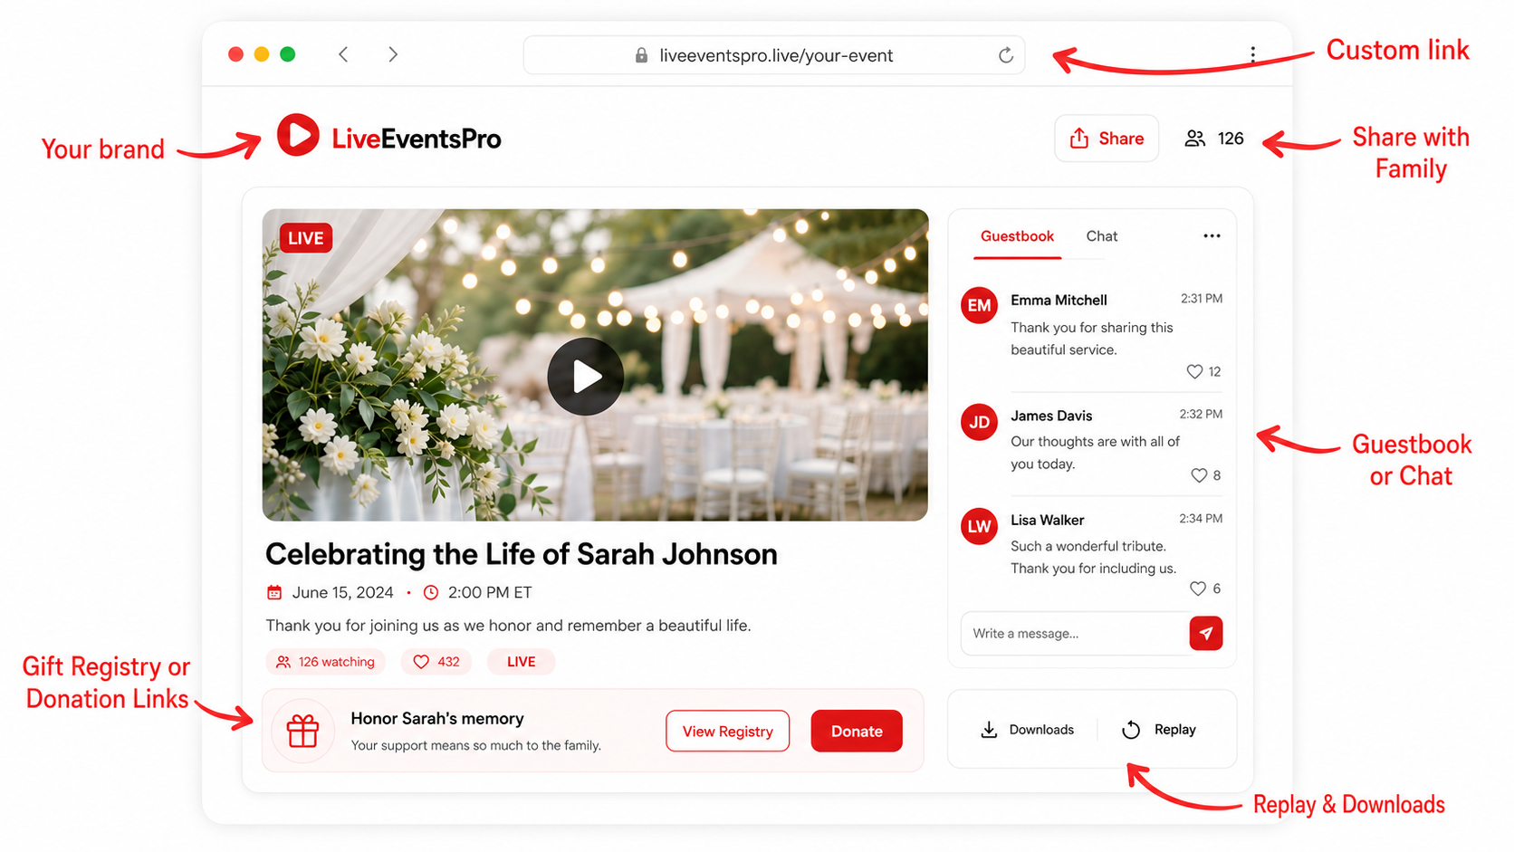This screenshot has height=852, width=1514.
Task: Click the green maximize window dot
Action: point(288,54)
